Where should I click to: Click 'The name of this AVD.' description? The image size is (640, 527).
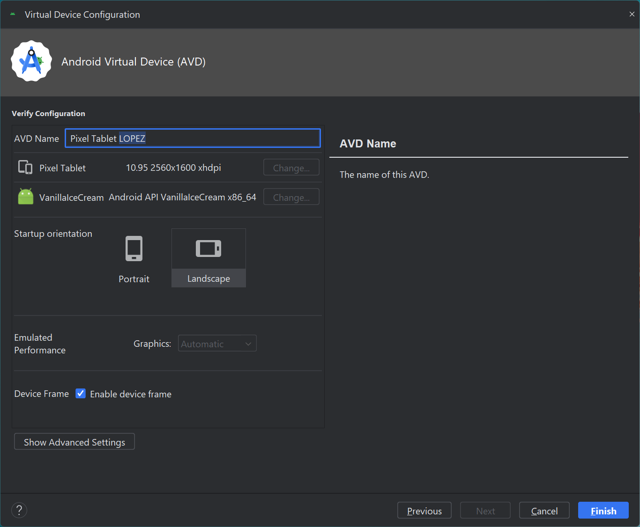coord(385,175)
